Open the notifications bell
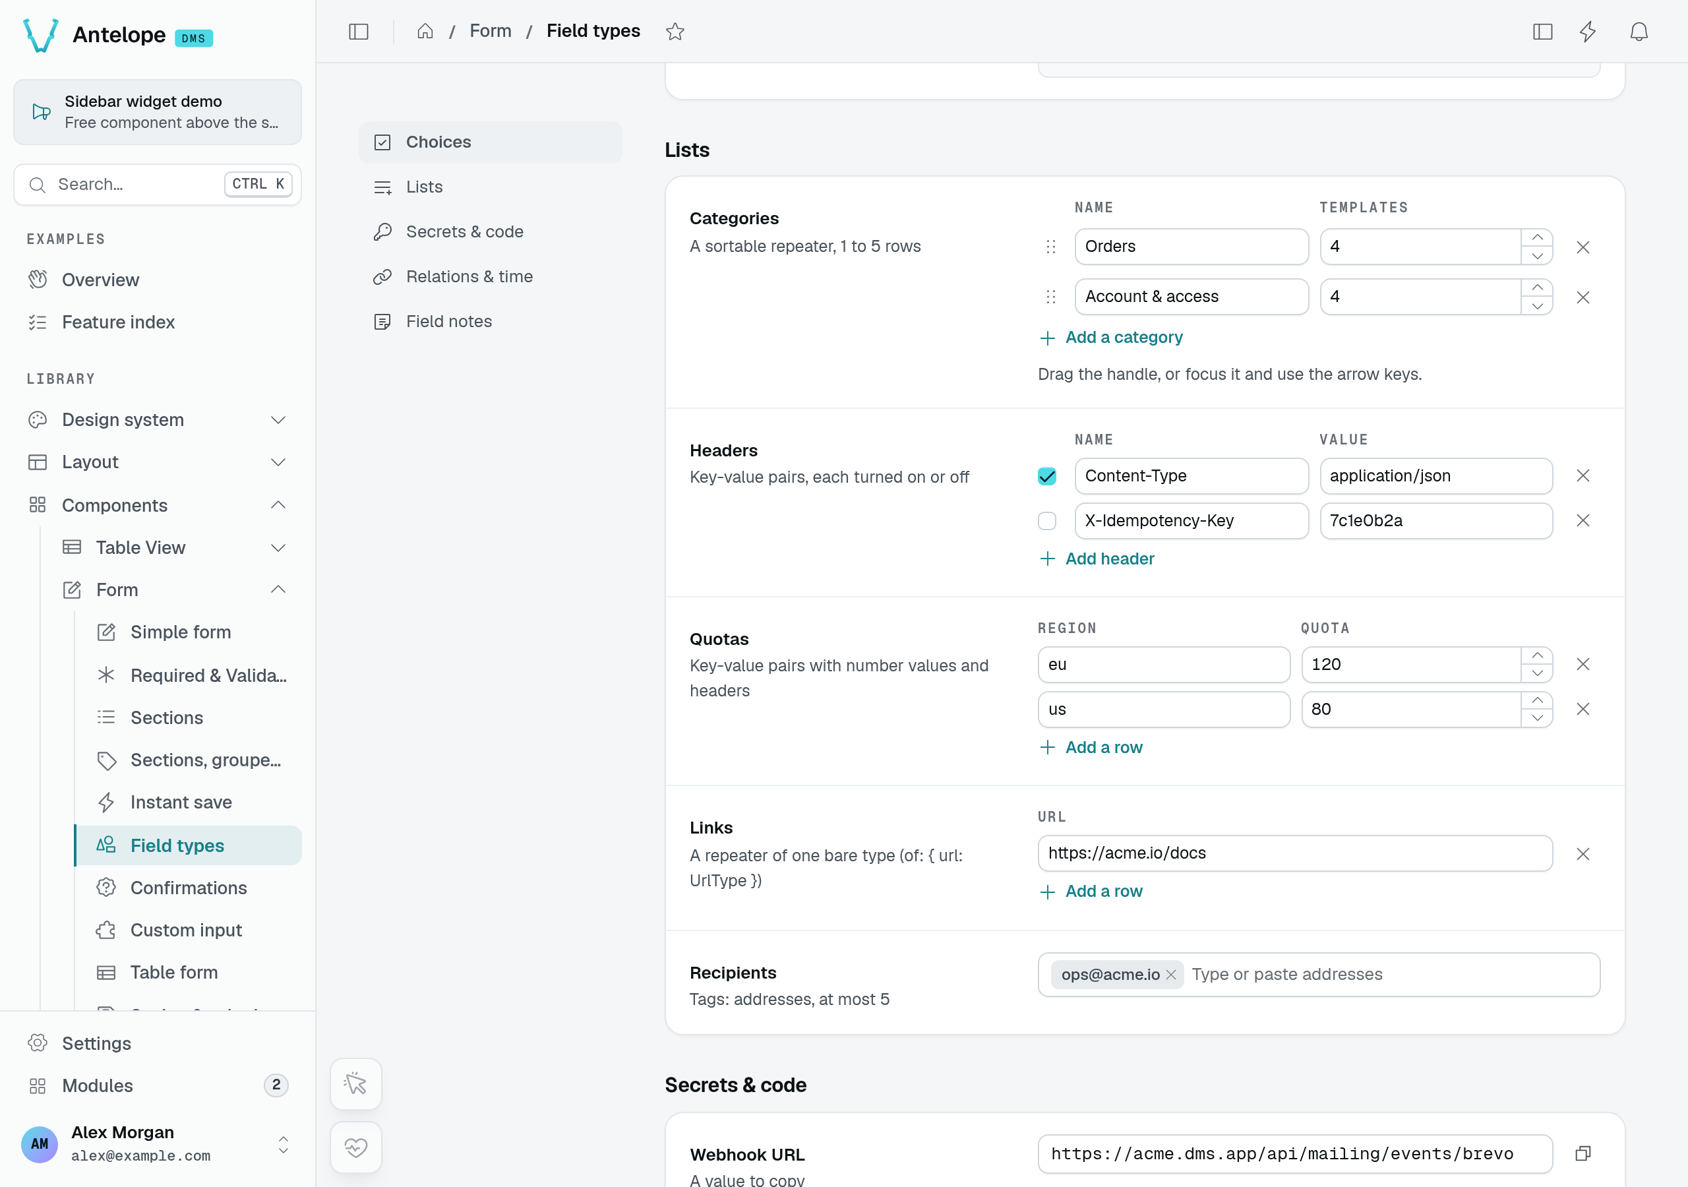The height and width of the screenshot is (1187, 1688). click(1639, 32)
